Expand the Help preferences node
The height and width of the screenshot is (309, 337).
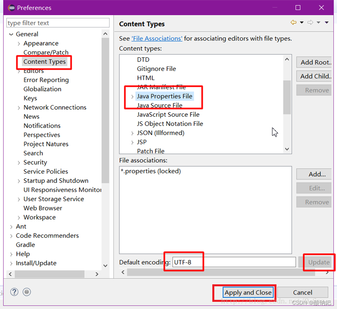point(11,254)
